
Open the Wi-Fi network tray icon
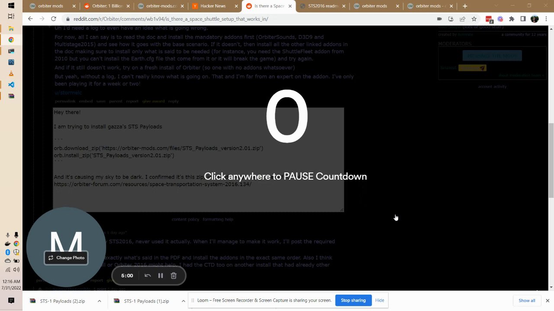pyautogui.click(x=7, y=270)
